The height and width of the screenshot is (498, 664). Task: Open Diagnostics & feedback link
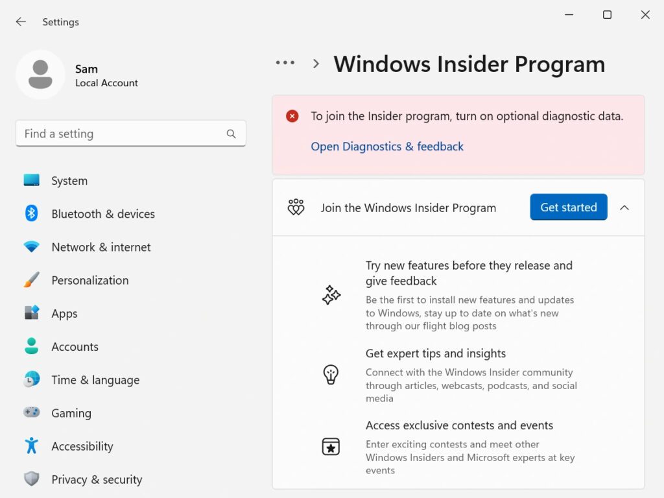pyautogui.click(x=386, y=147)
